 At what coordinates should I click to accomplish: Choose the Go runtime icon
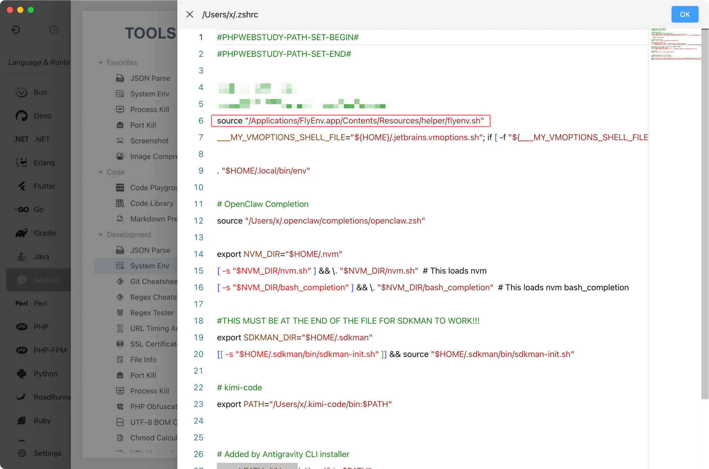tap(21, 210)
